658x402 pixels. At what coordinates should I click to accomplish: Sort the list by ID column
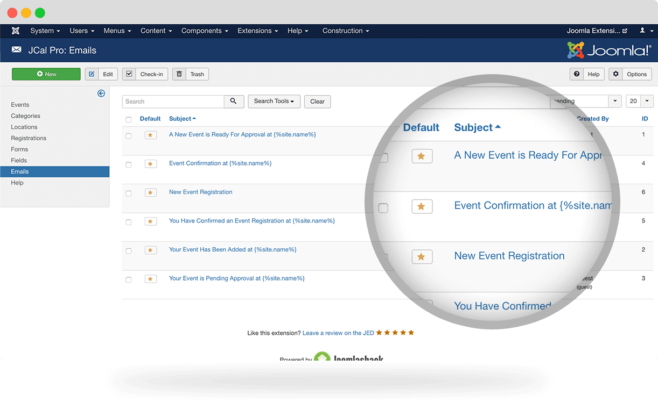click(x=645, y=119)
